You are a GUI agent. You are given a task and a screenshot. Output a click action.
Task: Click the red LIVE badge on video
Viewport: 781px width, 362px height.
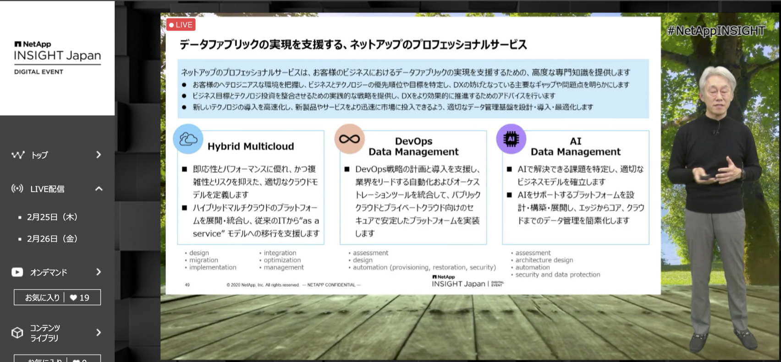(181, 25)
